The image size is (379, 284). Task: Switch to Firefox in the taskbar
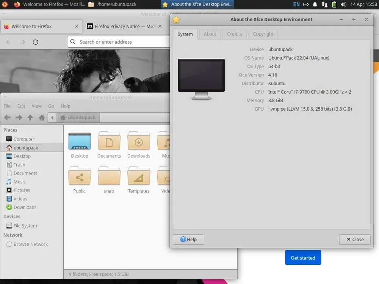tap(50, 4)
